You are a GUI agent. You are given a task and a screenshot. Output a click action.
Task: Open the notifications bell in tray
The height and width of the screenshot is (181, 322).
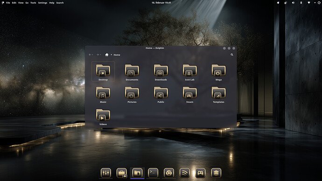click(x=278, y=3)
